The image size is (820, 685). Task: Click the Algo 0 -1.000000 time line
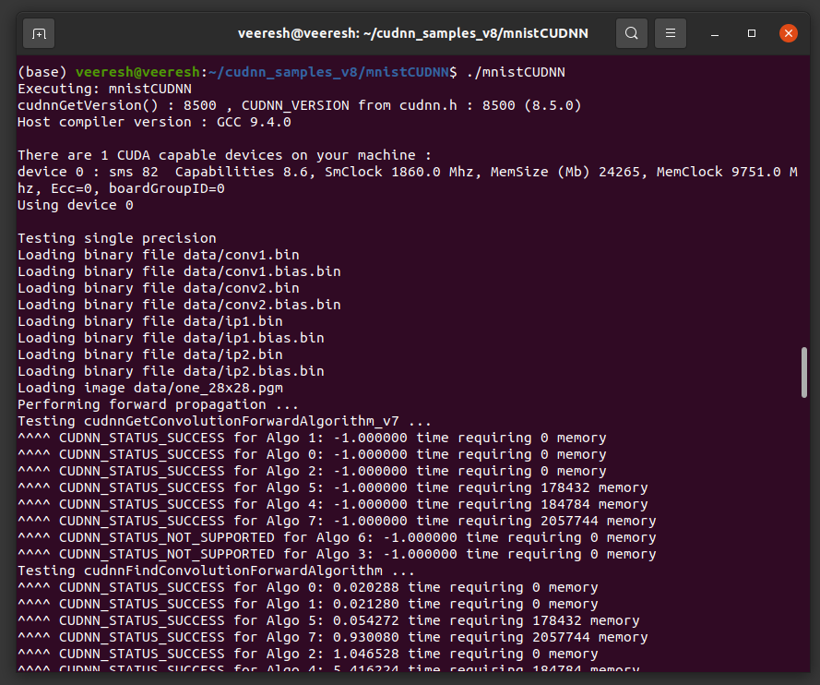(312, 455)
